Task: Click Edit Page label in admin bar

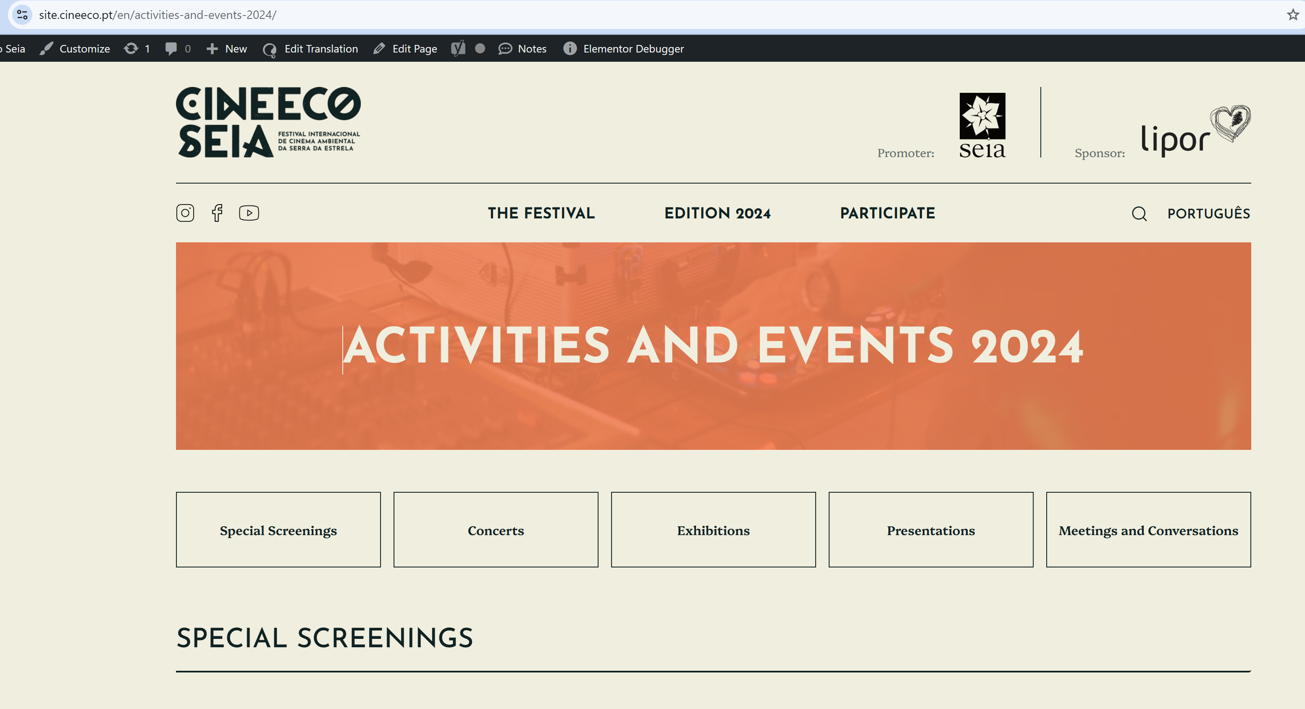Action: pyautogui.click(x=415, y=49)
